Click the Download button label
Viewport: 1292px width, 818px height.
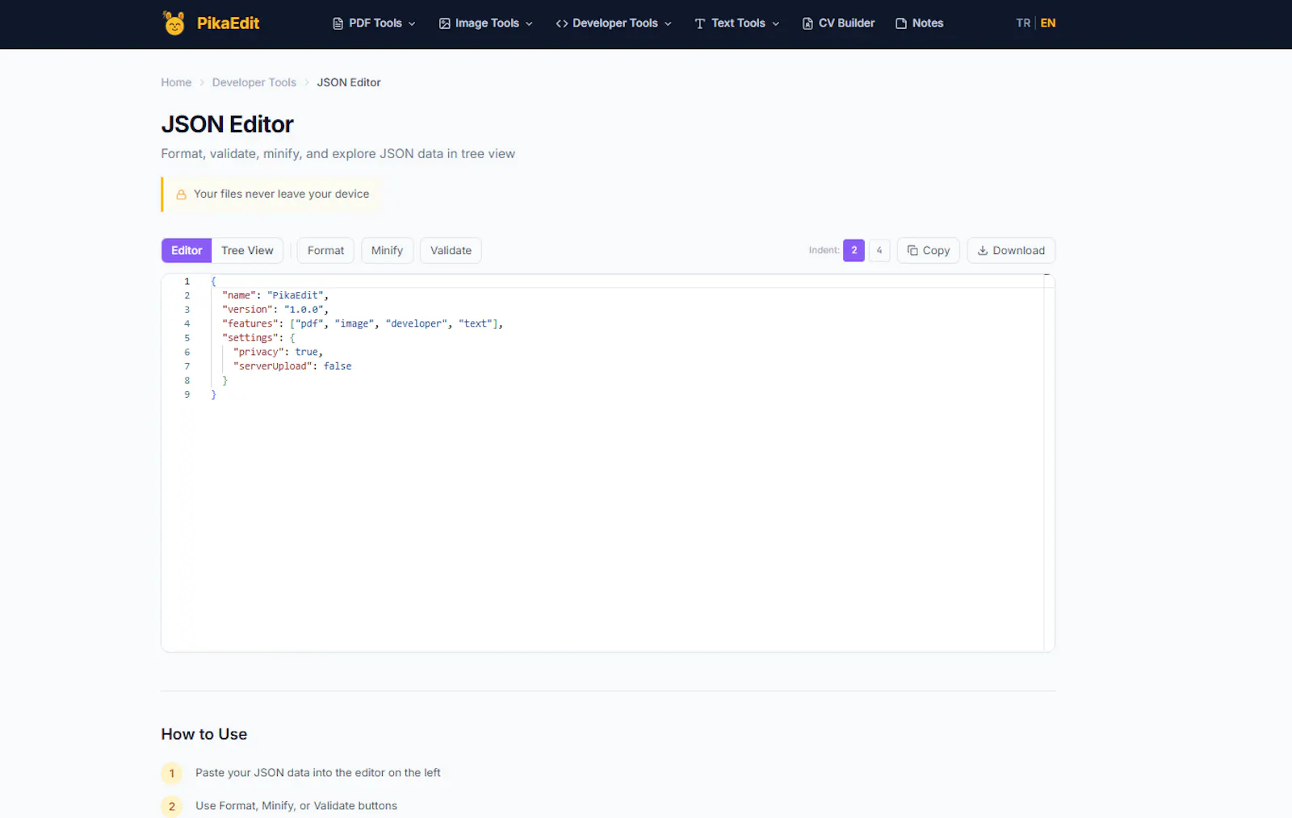1018,250
